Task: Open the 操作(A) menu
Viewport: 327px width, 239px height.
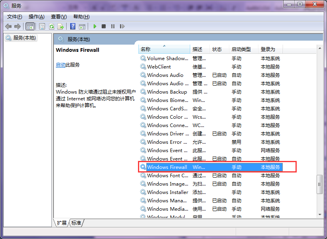Action: [37, 17]
